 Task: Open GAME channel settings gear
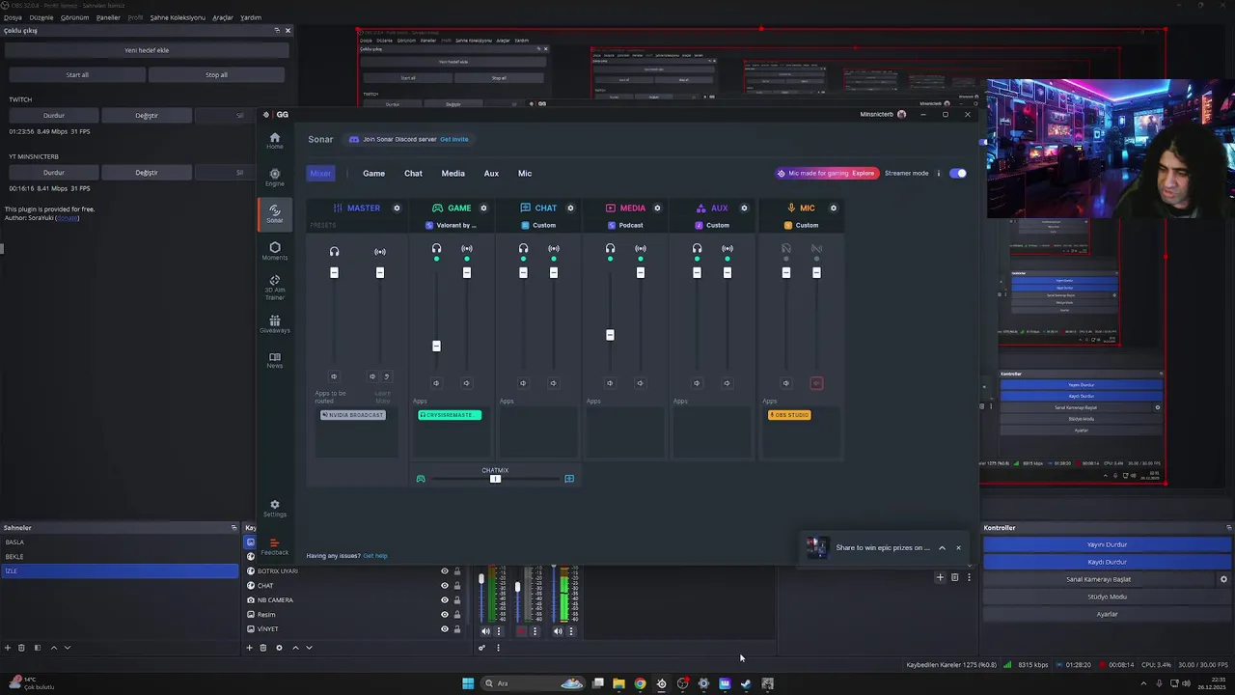pyautogui.click(x=483, y=208)
